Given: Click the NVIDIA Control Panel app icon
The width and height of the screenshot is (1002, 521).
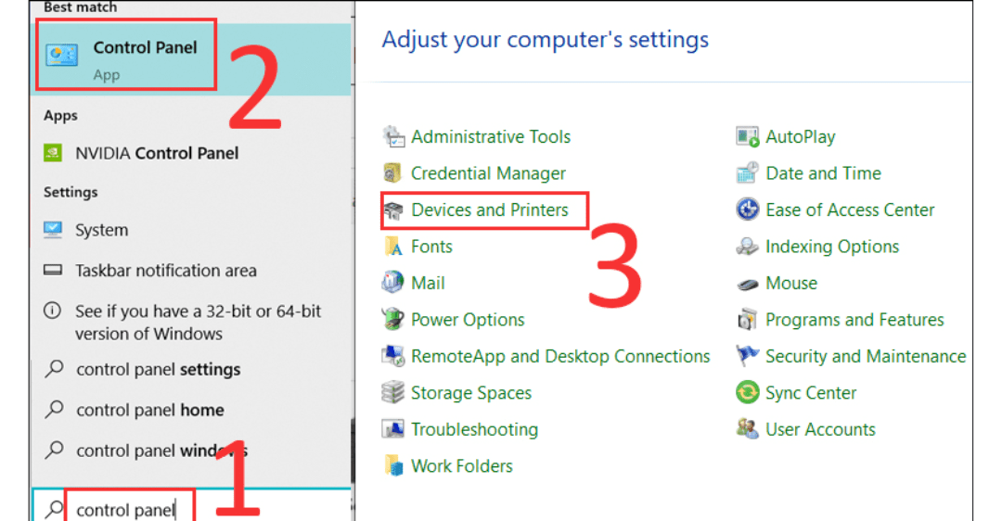Looking at the screenshot, I should 55,154.
